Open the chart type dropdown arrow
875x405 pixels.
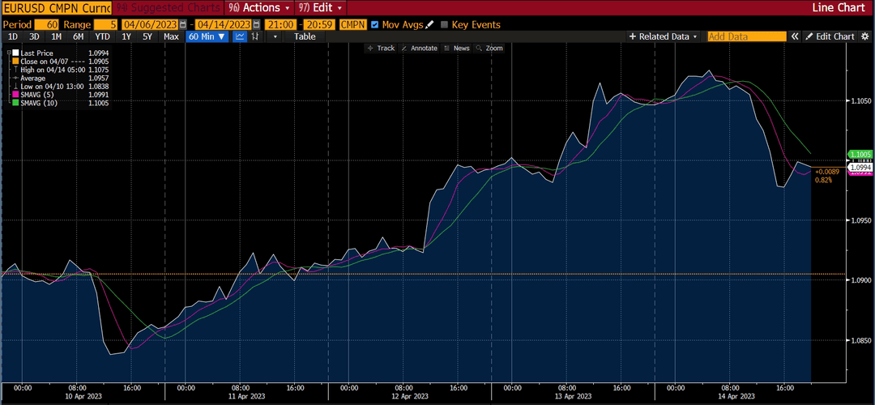click(x=275, y=36)
